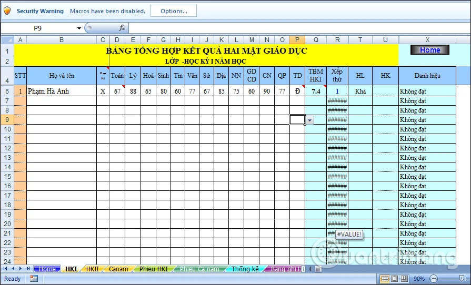Open the Home sheet tab

47,269
